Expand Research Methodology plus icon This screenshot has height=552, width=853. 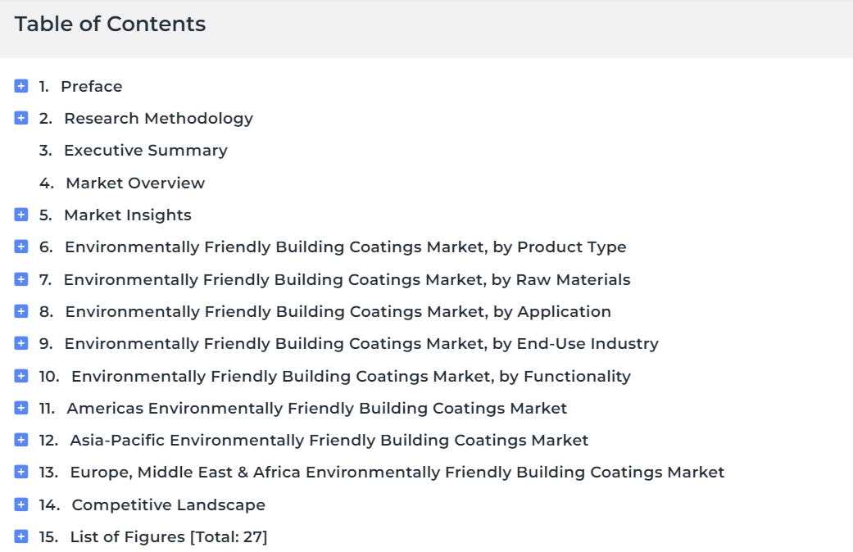click(x=21, y=118)
